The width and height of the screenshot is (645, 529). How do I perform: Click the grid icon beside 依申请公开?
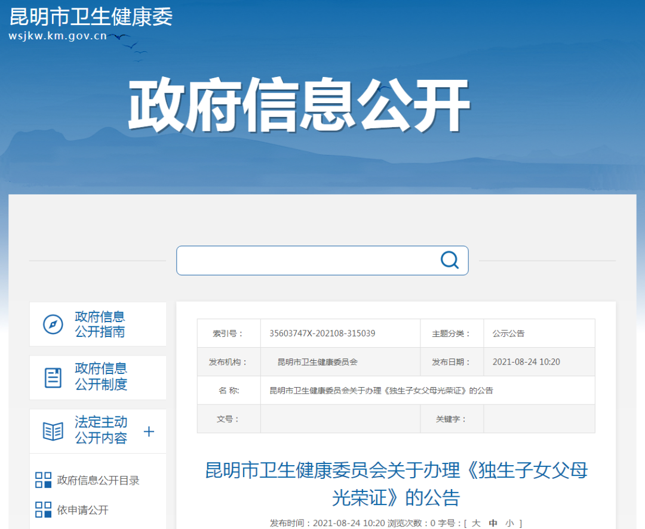click(43, 511)
